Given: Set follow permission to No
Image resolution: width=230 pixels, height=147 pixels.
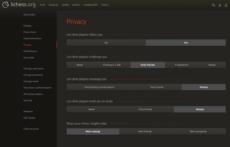Looking at the screenshot, I should 106,43.
